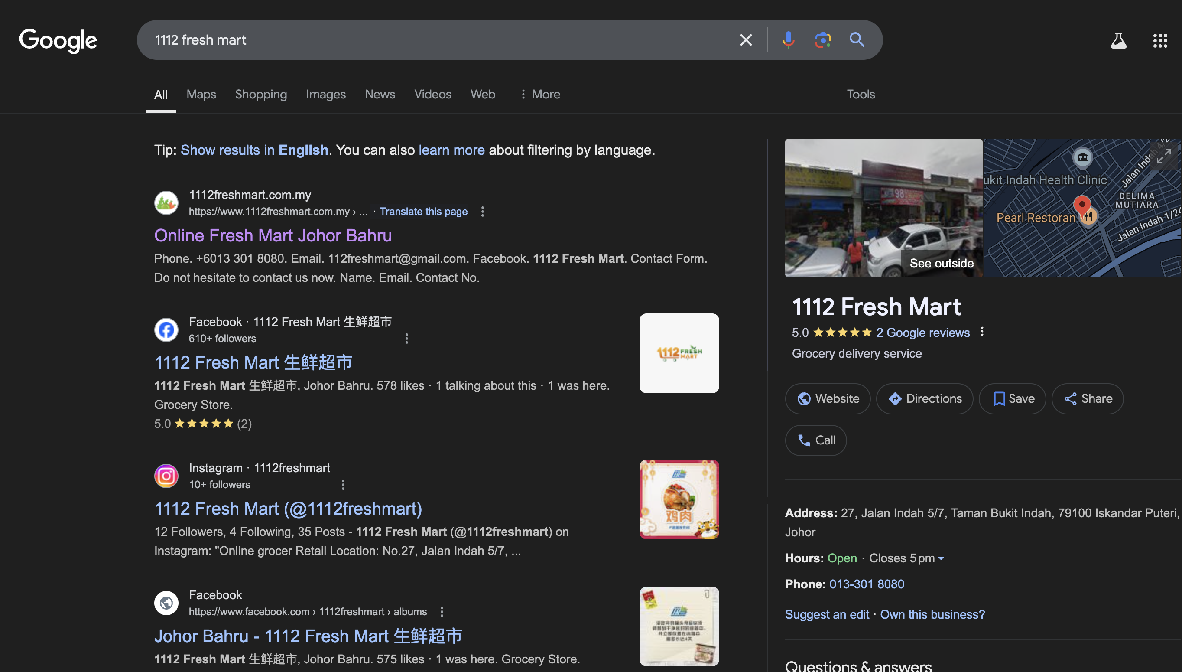
Task: Click the magnifying glass search icon
Action: tap(857, 40)
